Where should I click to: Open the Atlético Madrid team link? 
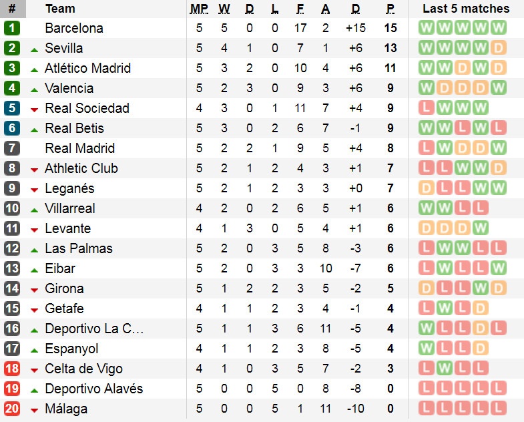[87, 68]
